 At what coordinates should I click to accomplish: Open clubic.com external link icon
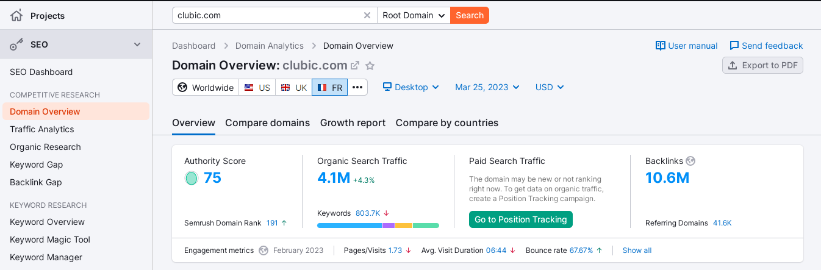point(355,65)
